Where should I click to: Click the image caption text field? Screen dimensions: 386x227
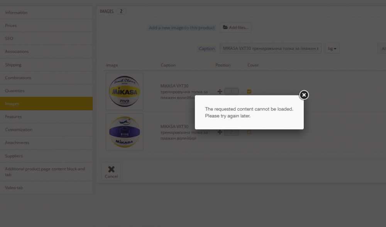coord(270,49)
